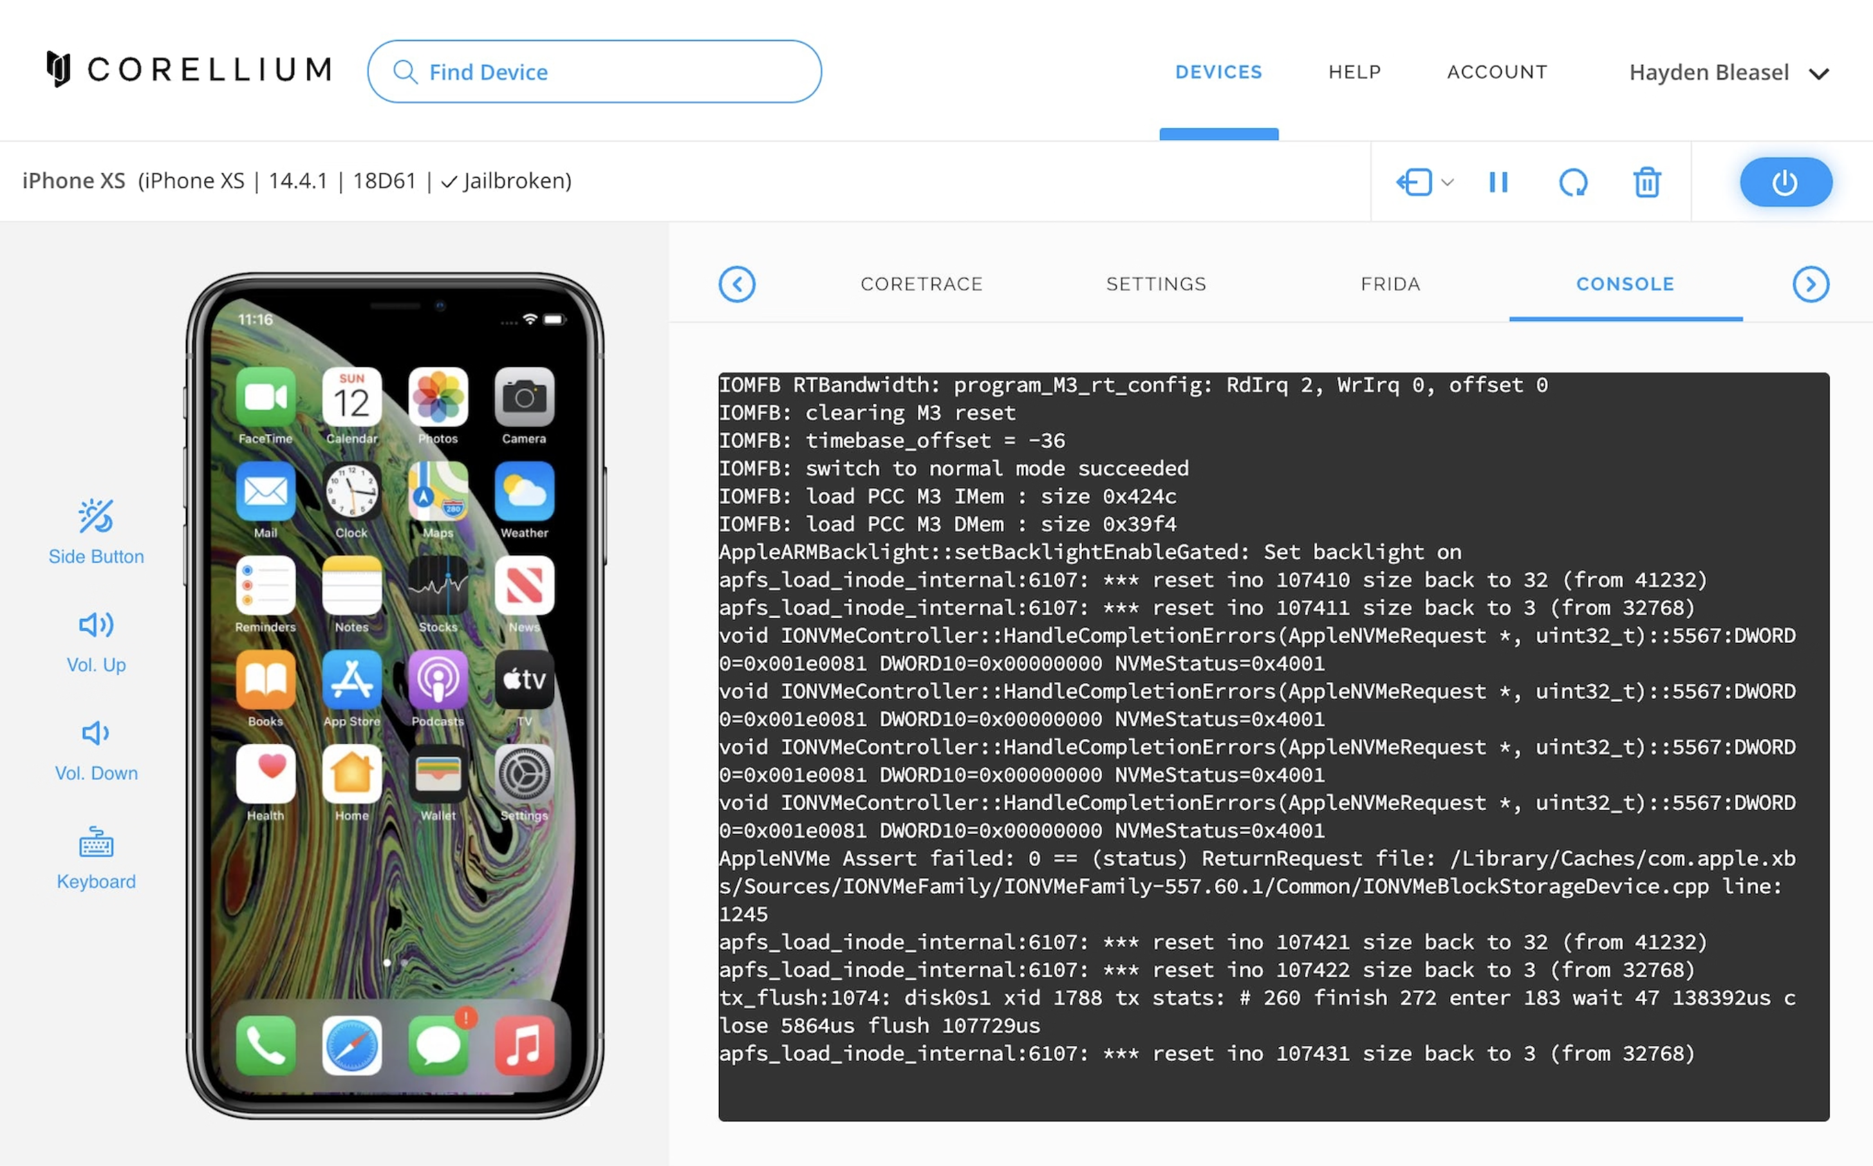Screen dimensions: 1873x1166
Task: Click the delete device trash icon
Action: tap(1646, 180)
